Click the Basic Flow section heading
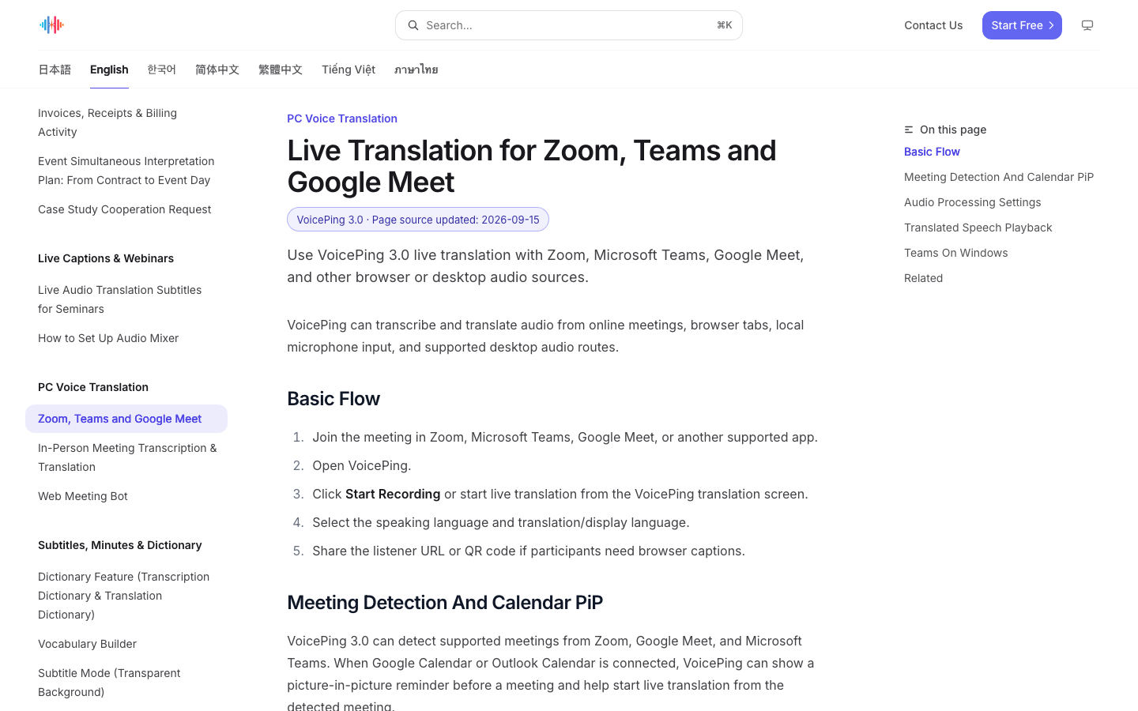This screenshot has width=1138, height=711. click(333, 399)
